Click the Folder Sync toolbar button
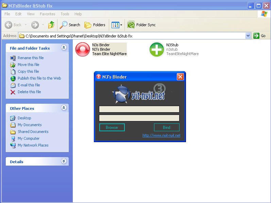 [x=141, y=25]
